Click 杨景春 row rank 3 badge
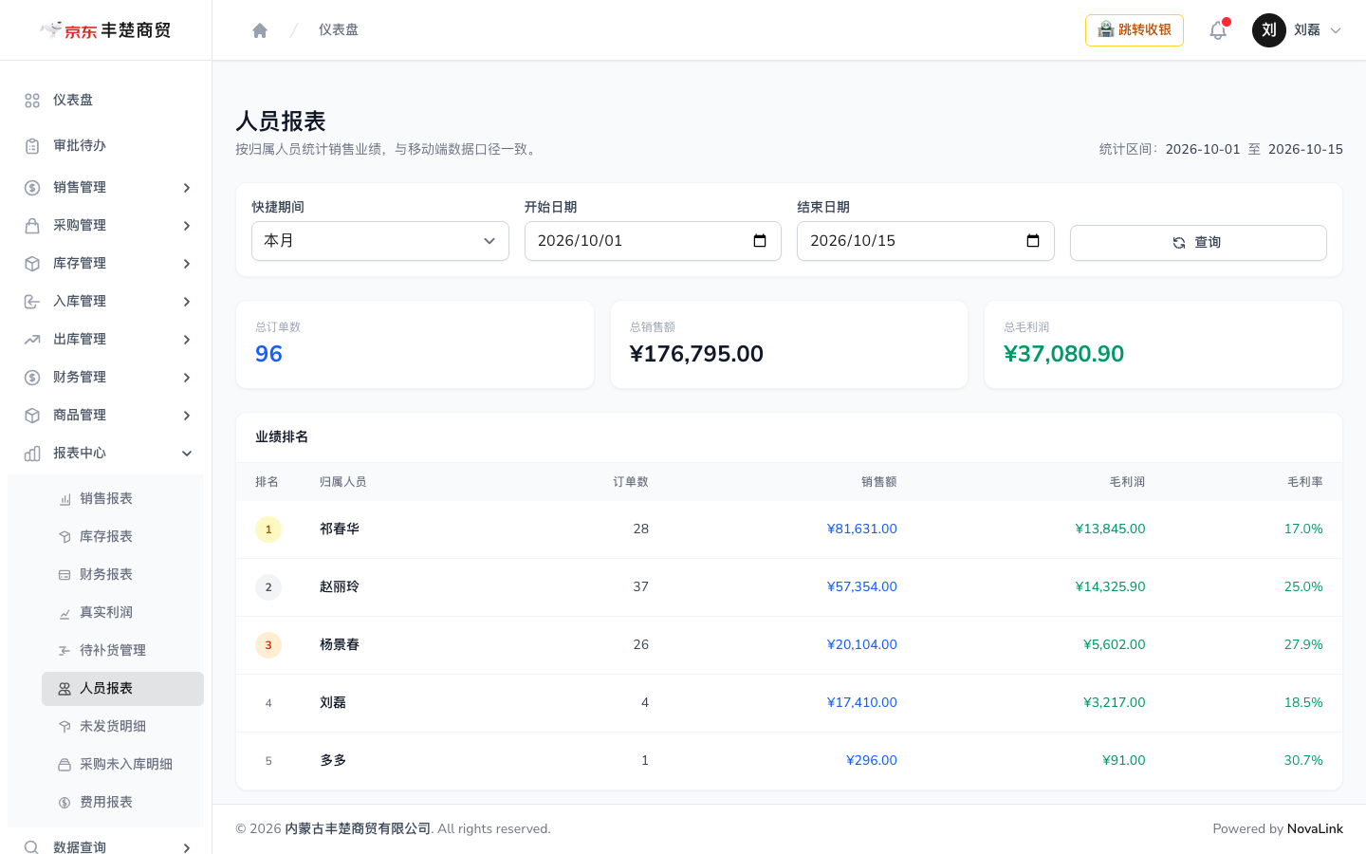This screenshot has height=854, width=1366. pyautogui.click(x=268, y=645)
